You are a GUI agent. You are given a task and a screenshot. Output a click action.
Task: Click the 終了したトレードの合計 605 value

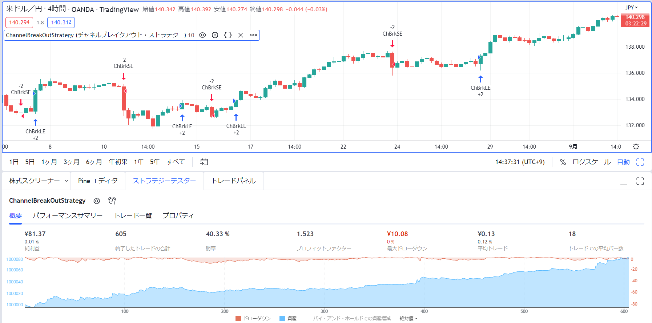pos(121,234)
